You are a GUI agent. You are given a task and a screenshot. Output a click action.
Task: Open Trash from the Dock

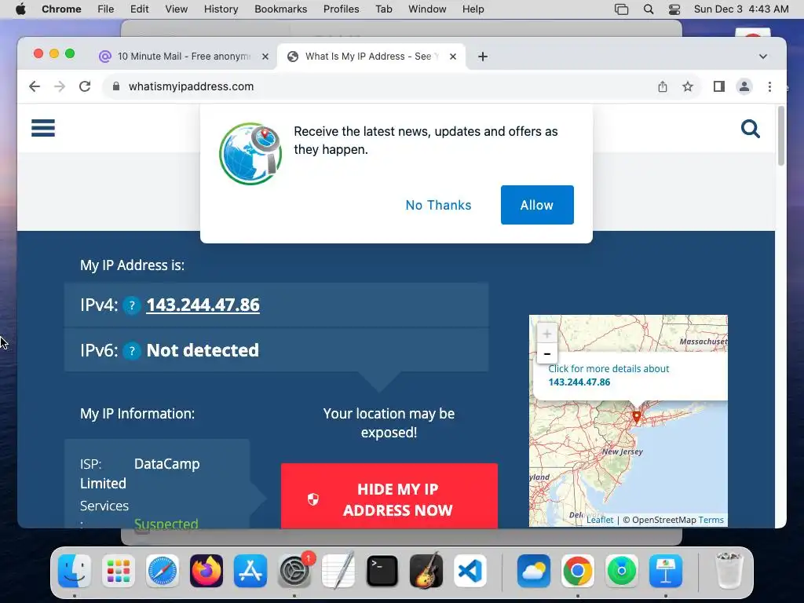[x=729, y=571]
